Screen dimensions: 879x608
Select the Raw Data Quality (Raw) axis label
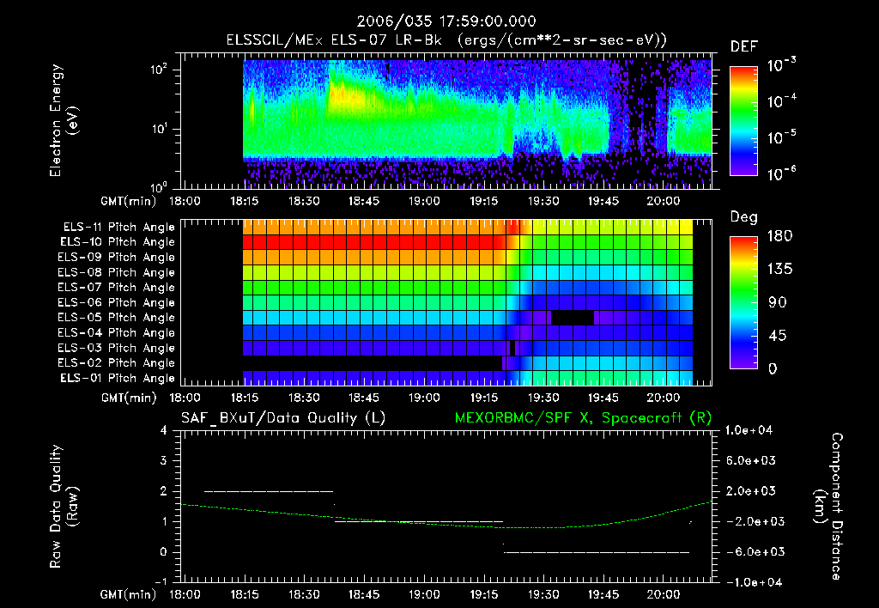(64, 507)
